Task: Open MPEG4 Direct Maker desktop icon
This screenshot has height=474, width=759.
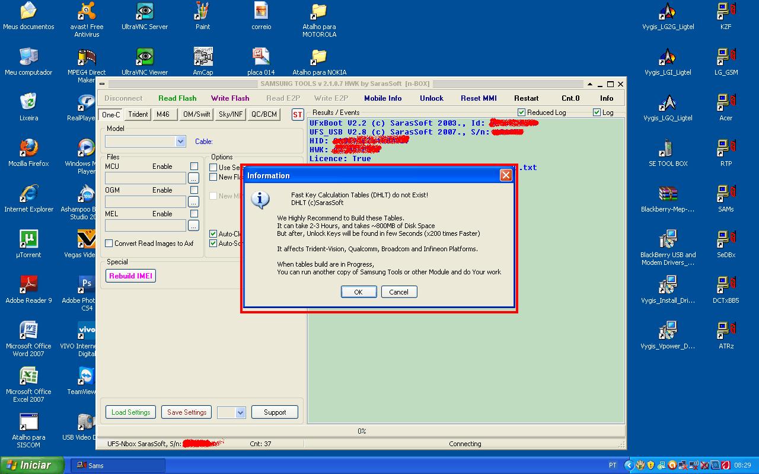Action: pos(87,65)
